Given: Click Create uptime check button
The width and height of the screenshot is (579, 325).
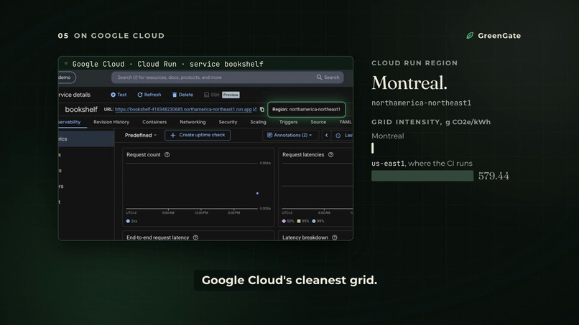Looking at the screenshot, I should click(198, 135).
